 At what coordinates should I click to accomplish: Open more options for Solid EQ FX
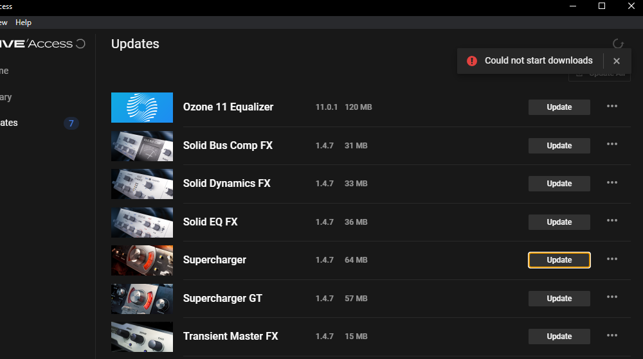tap(612, 221)
